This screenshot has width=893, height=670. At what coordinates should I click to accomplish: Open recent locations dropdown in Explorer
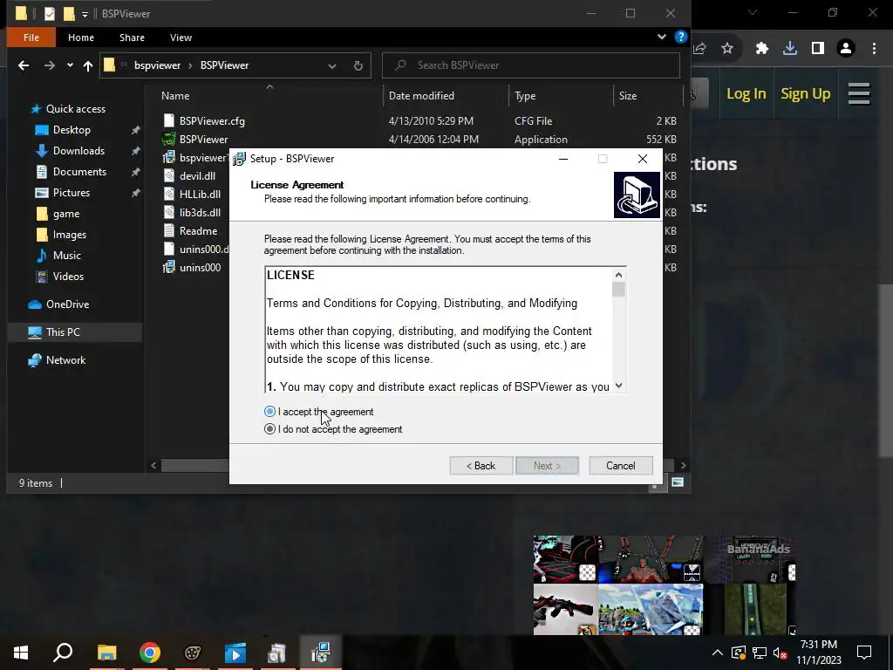coord(70,65)
